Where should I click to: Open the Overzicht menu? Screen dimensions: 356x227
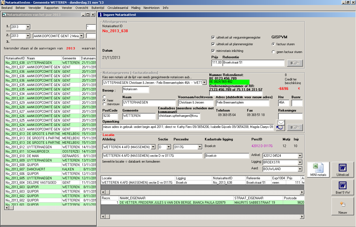(x=82, y=8)
